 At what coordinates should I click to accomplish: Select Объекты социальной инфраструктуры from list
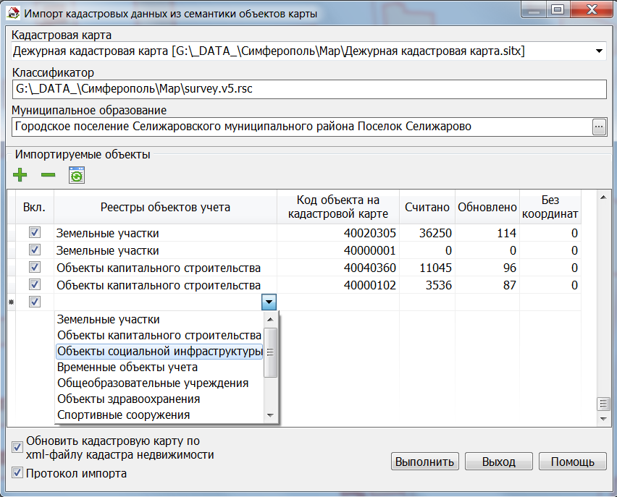[159, 352]
